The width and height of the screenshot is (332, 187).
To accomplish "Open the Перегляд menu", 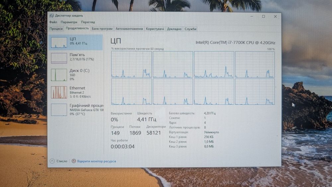I will click(88, 22).
